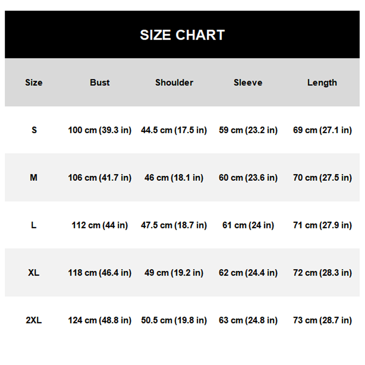Click the L size row label
Viewport: 365px width, 365px height.
pyautogui.click(x=34, y=225)
